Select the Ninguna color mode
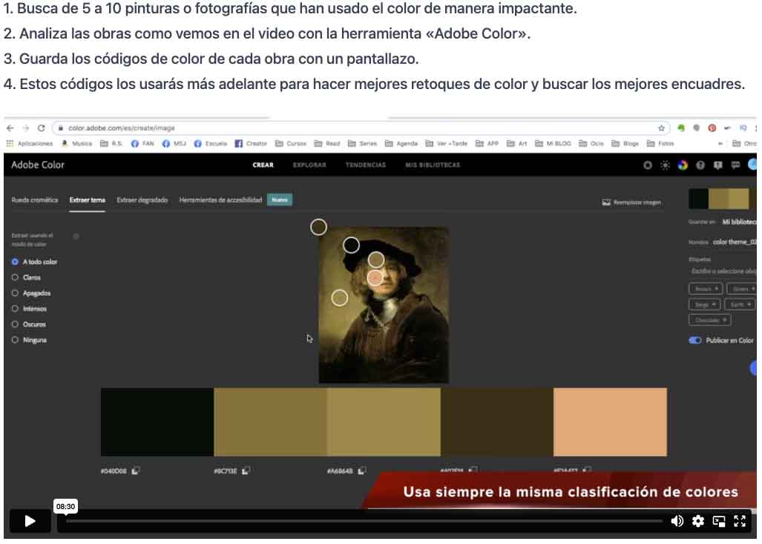Image resolution: width=762 pixels, height=544 pixels. (x=29, y=340)
